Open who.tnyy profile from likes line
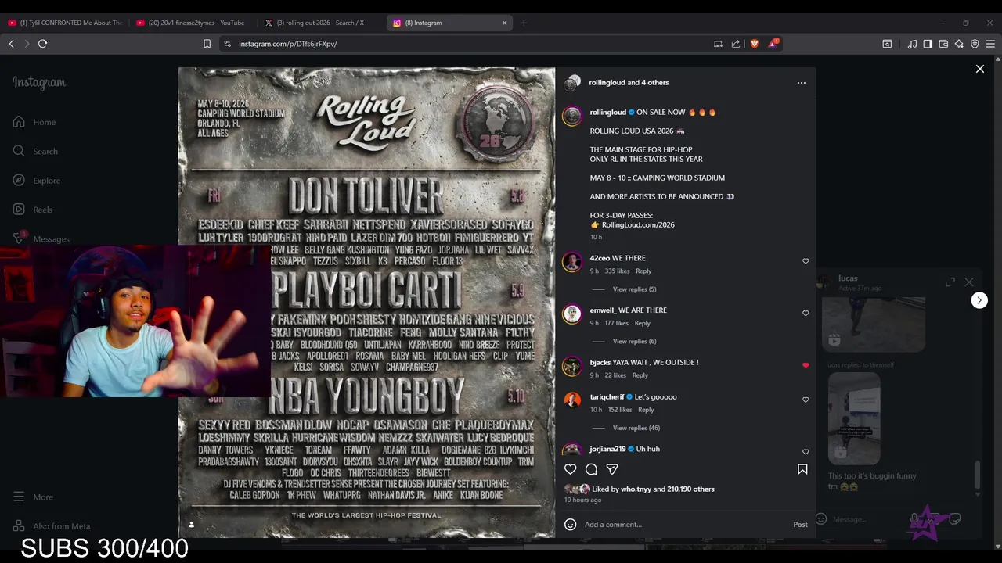This screenshot has height=563, width=1002. [636, 489]
